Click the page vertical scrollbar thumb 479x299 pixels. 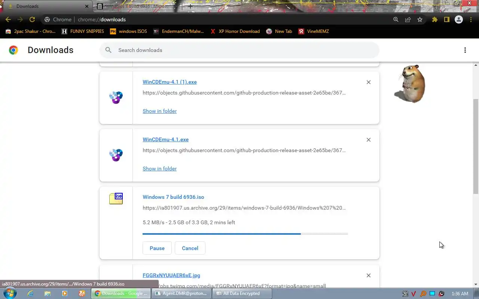click(x=476, y=146)
